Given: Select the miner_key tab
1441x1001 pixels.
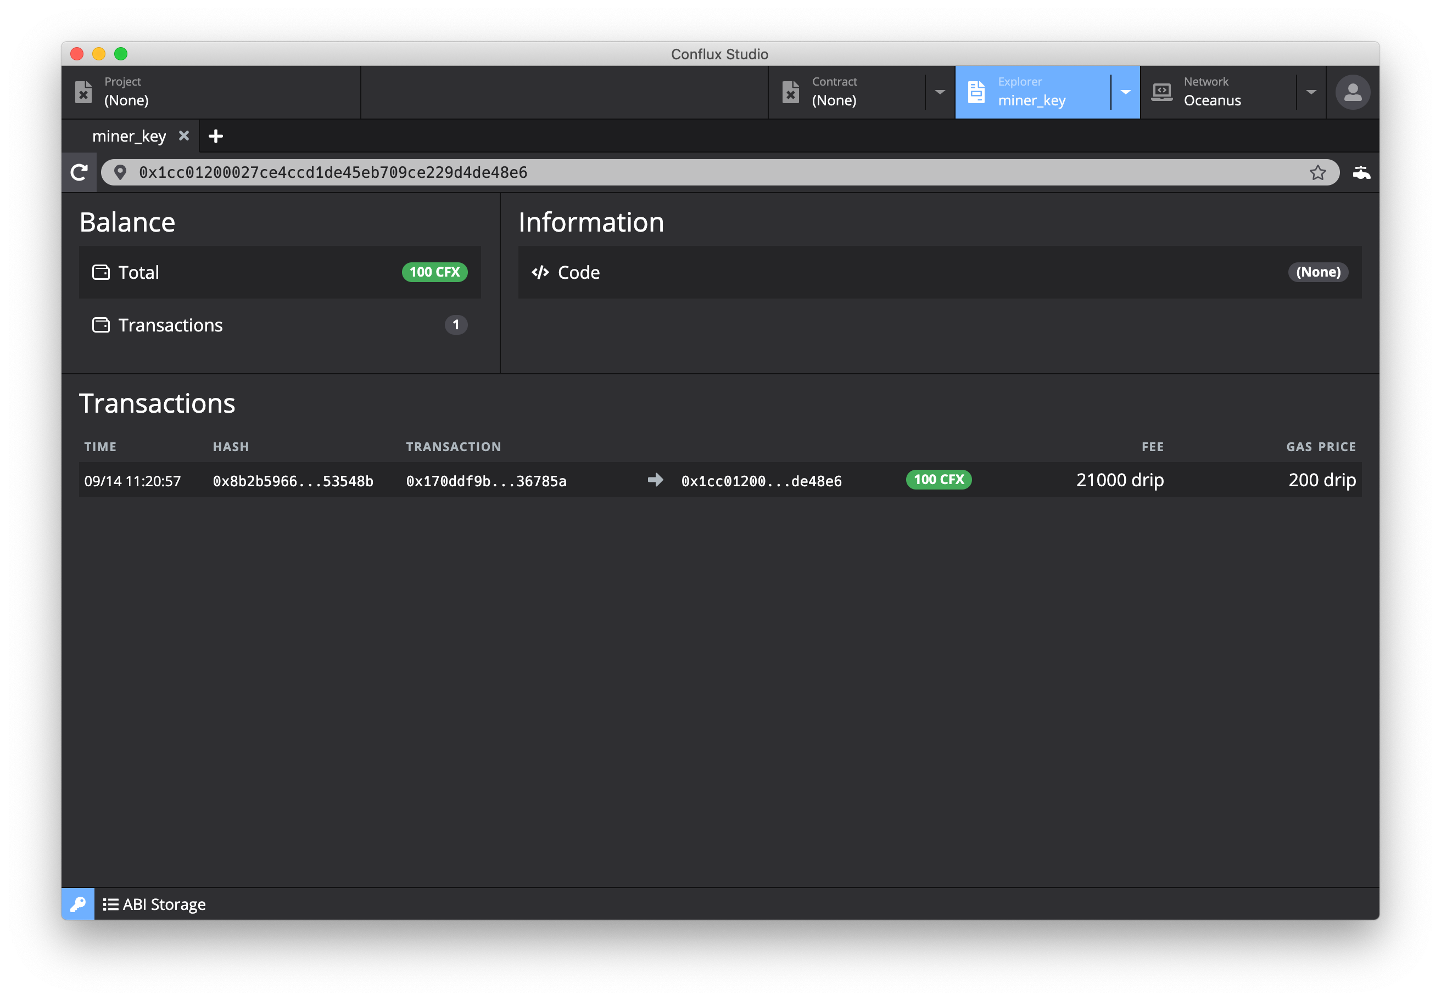Looking at the screenshot, I should click(129, 136).
